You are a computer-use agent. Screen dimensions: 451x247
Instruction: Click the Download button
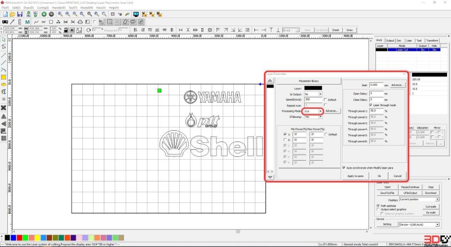(431, 193)
